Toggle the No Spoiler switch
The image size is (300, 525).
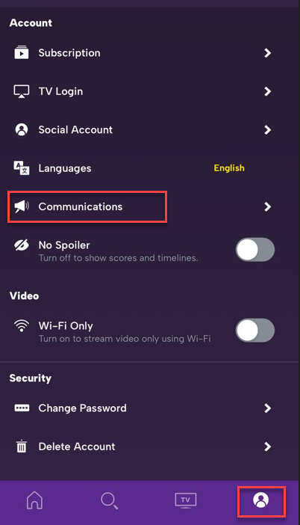coord(255,250)
